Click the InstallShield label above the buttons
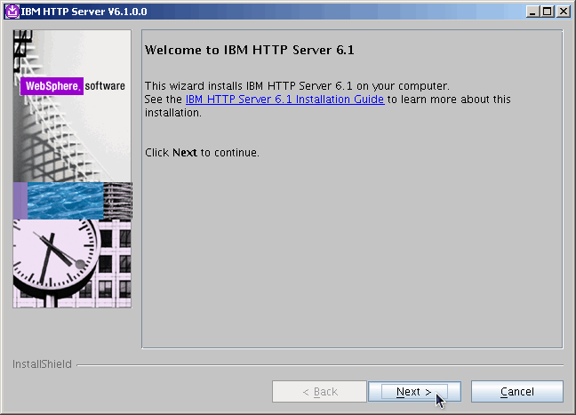Screen dimensions: 576x415 point(42,364)
